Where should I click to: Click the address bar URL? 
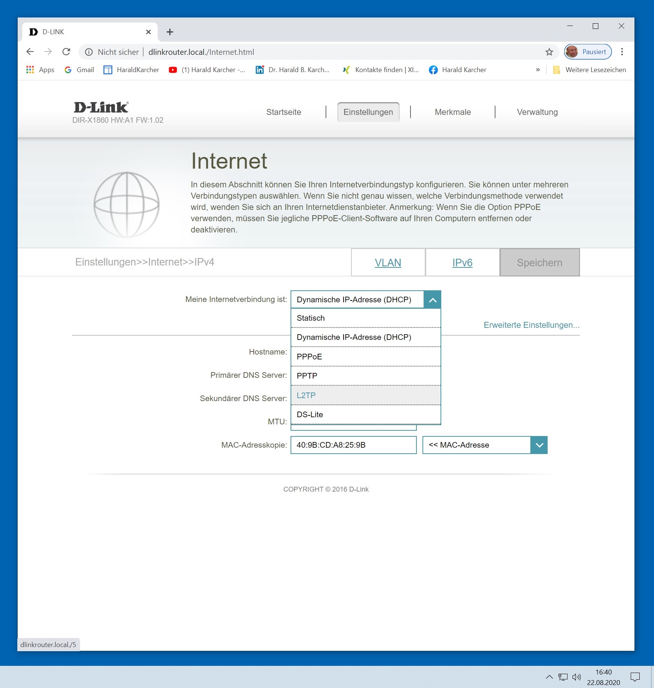[x=201, y=52]
